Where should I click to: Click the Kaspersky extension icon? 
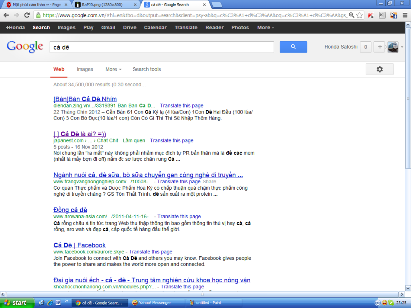click(x=371, y=15)
